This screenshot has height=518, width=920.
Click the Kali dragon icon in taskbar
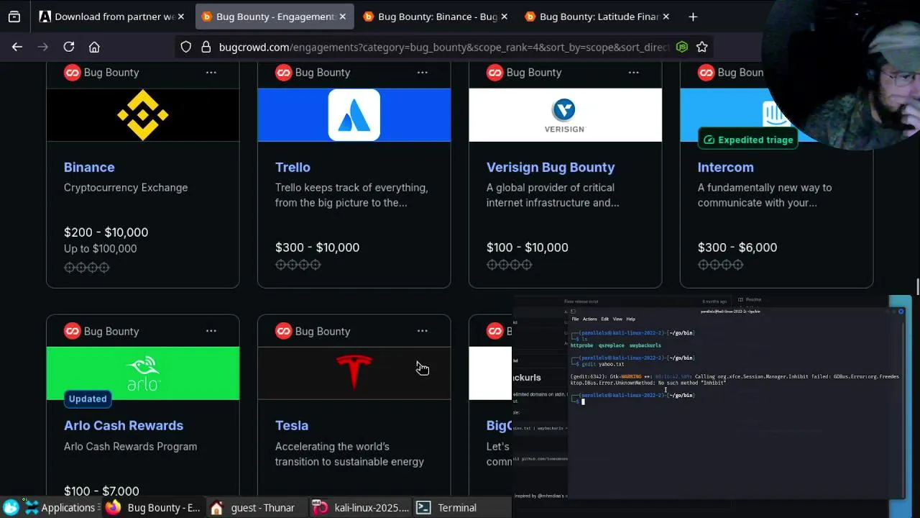coord(10,508)
